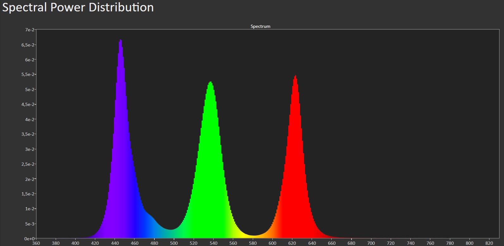Click the 2e-2 y-axis label

coord(29,179)
